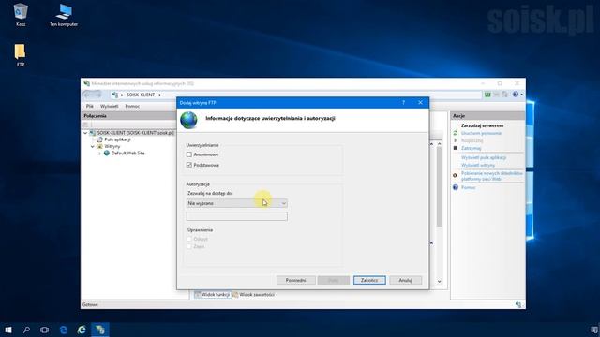
Task: Open dropdown arrow after SOISK-KLIENT in address bar
Action: pyautogui.click(x=159, y=95)
